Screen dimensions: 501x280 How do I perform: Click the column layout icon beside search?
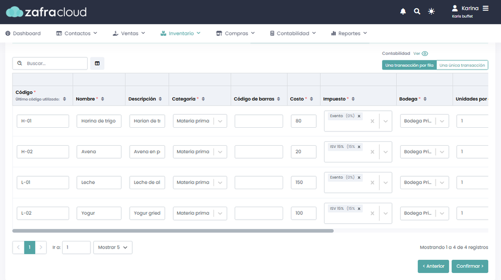[97, 64]
